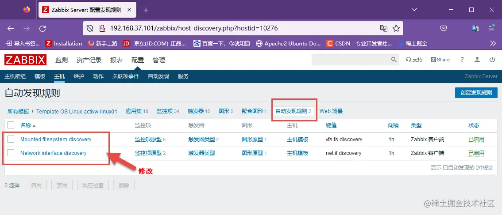Open the user profile icon
502x215 pixels.
tap(477, 60)
